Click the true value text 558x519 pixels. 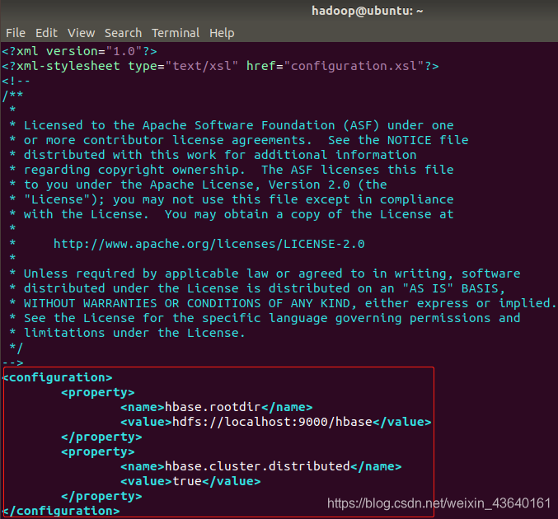tap(187, 481)
